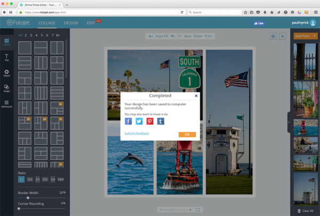The width and height of the screenshot is (320, 216).
Task: Open the Submit Feedback link
Action: pyautogui.click(x=137, y=133)
